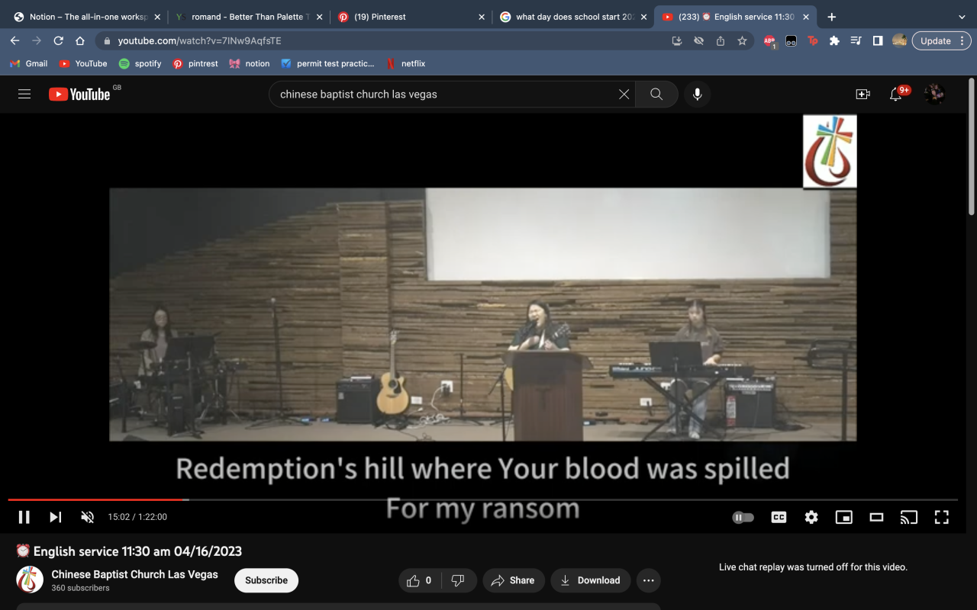Reload the current page

coord(58,40)
